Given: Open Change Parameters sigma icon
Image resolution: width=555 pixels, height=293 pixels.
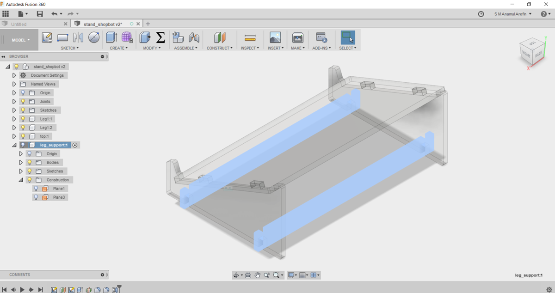Looking at the screenshot, I should click(160, 37).
